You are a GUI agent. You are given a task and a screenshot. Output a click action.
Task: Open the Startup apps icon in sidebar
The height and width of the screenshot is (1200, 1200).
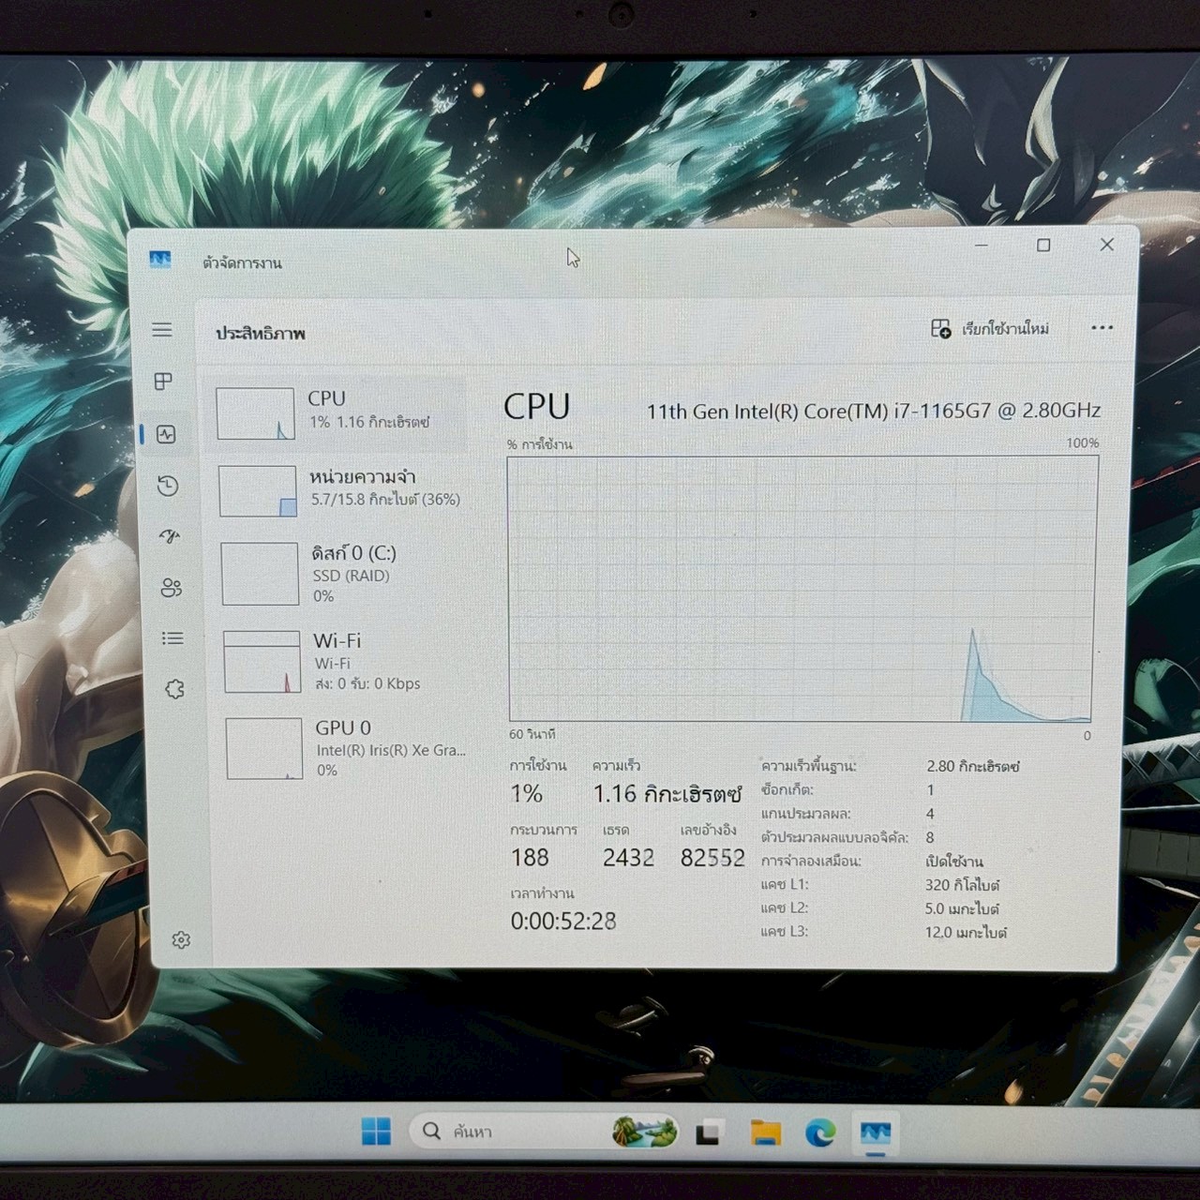point(170,536)
